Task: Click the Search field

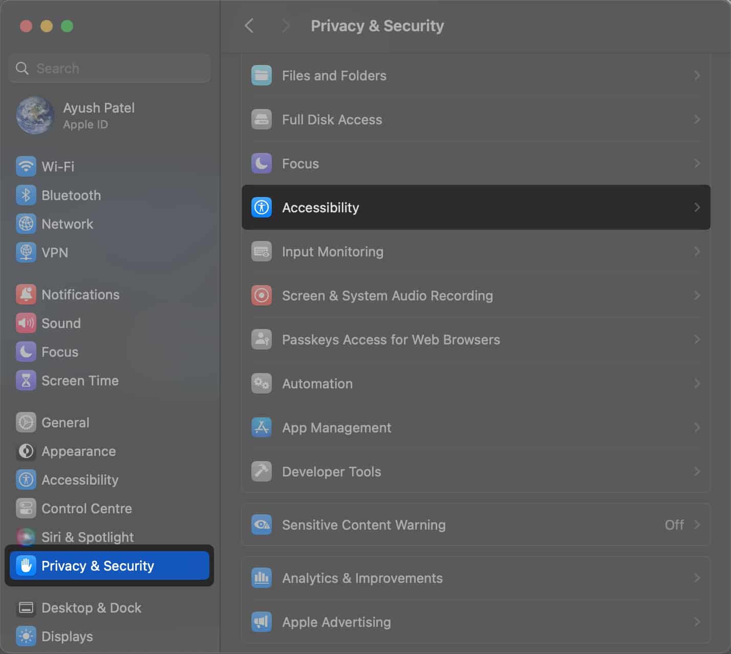Action: tap(110, 68)
